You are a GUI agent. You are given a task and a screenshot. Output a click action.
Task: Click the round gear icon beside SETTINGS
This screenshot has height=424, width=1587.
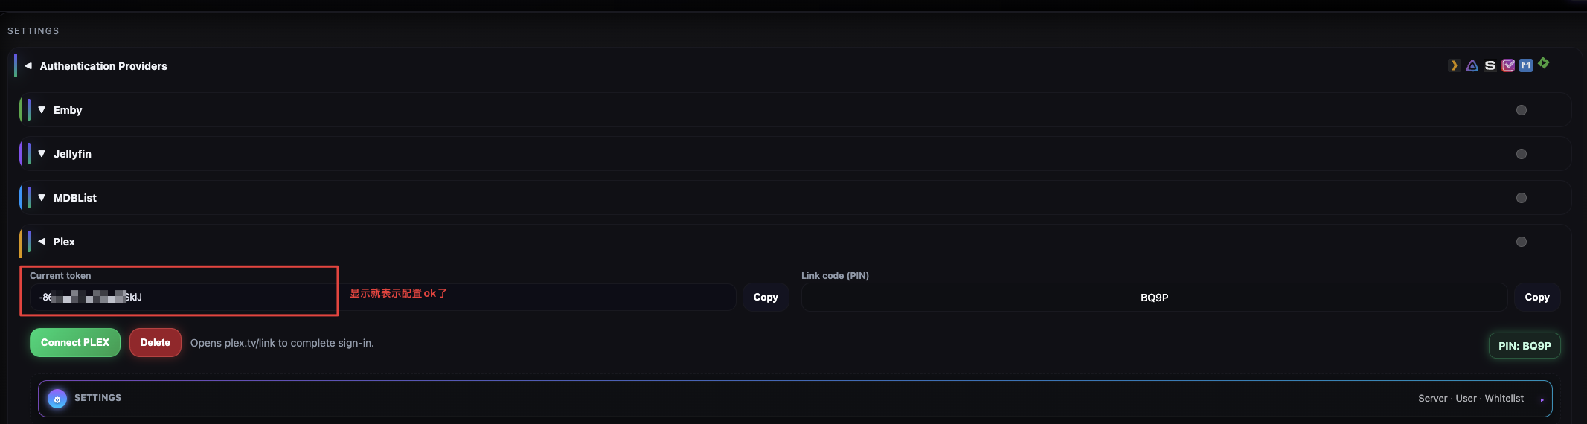57,399
